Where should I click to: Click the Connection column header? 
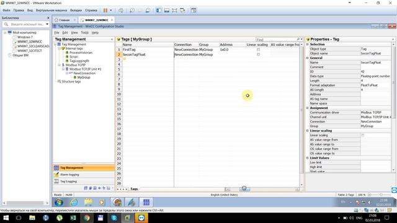[x=186, y=45]
